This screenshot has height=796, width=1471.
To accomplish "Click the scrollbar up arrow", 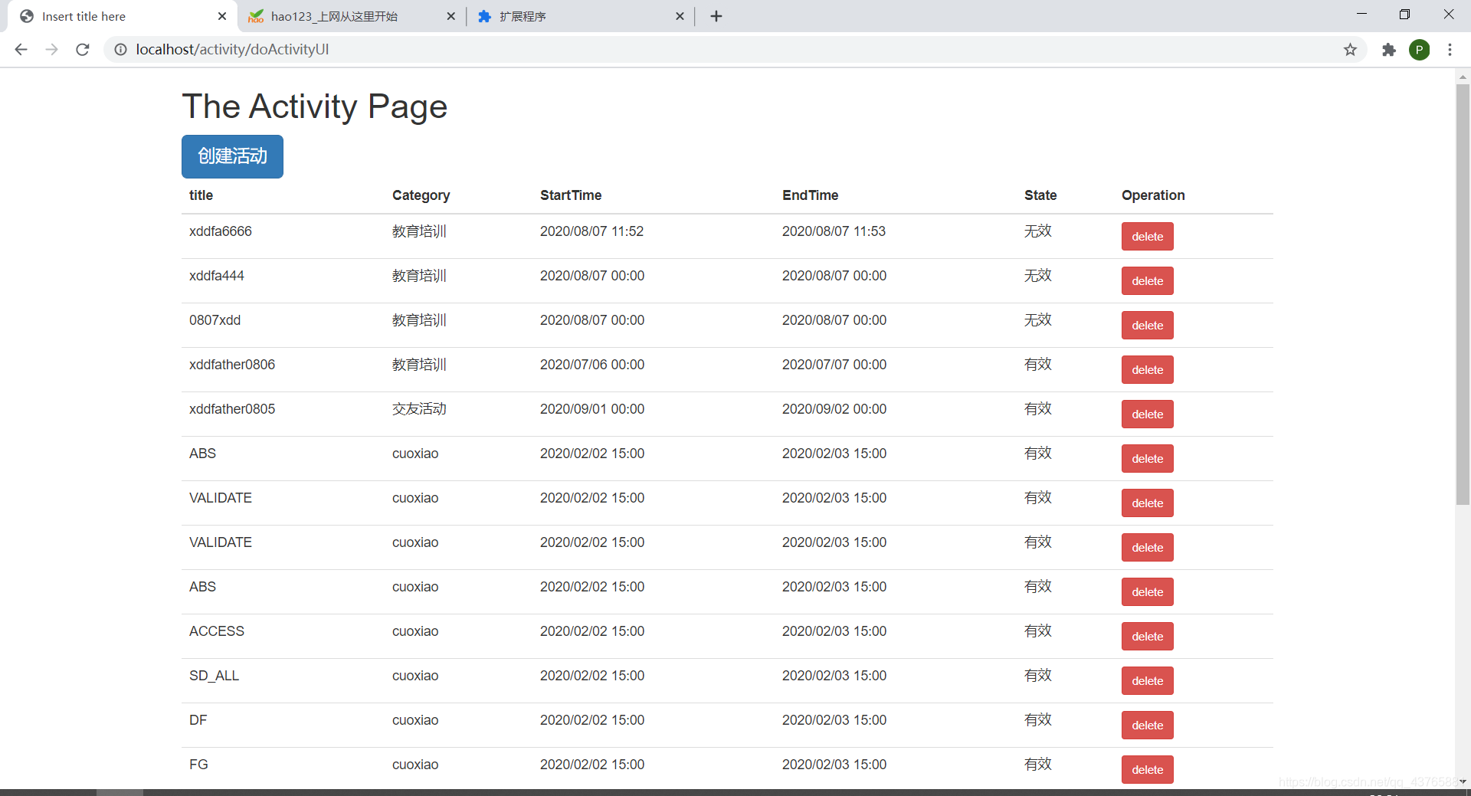I will pos(1463,76).
